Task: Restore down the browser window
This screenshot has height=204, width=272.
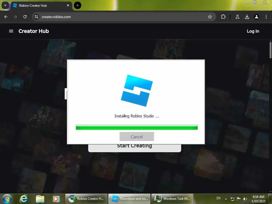Action: pyautogui.click(x=255, y=2)
